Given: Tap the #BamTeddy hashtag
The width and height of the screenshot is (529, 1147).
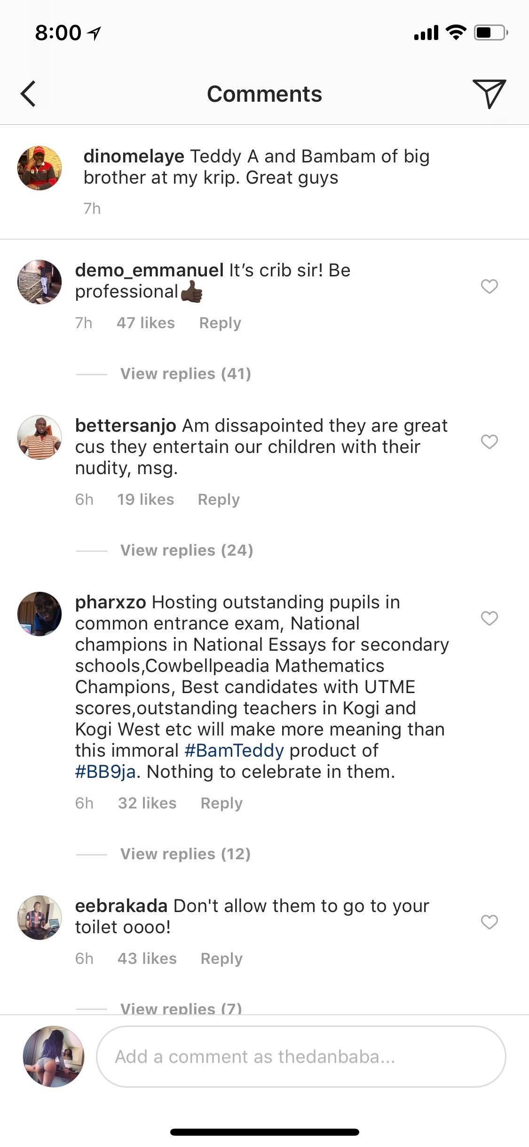Looking at the screenshot, I should (234, 750).
